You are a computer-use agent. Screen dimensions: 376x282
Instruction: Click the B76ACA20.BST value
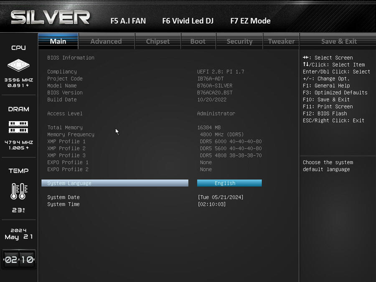pos(215,93)
